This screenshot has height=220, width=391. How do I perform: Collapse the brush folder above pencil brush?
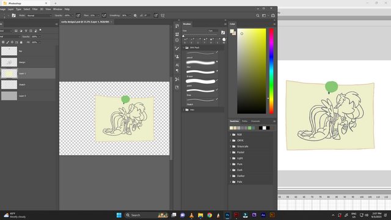click(184, 48)
